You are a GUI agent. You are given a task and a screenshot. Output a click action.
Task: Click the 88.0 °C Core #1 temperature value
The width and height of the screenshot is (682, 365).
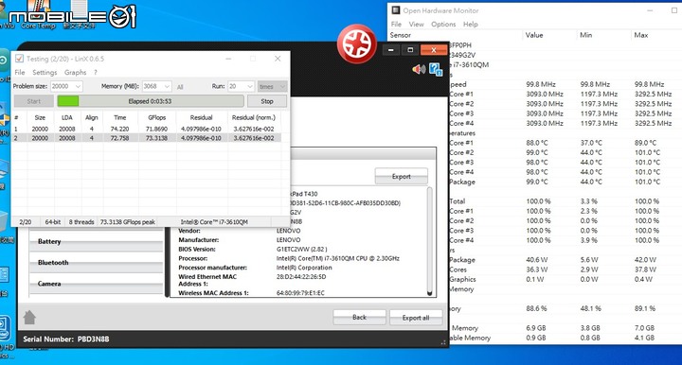pyautogui.click(x=537, y=143)
